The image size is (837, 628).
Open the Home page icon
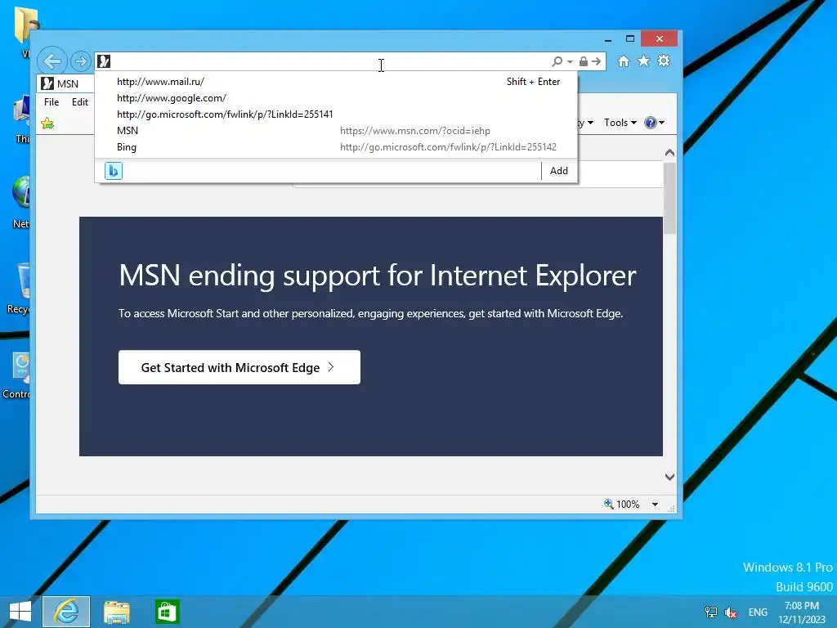pos(624,61)
